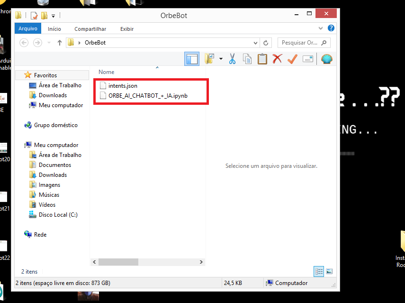Click the Forward navigation arrow
Image resolution: width=405 pixels, height=303 pixels.
pos(37,43)
